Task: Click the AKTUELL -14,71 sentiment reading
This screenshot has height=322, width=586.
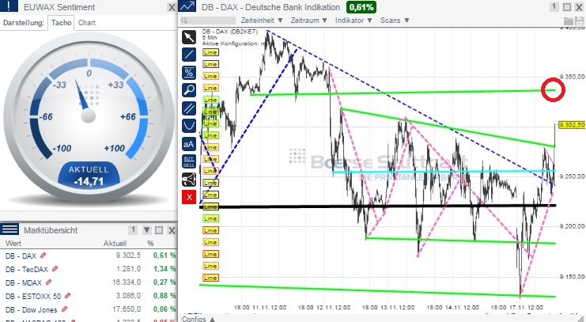Action: pos(89,176)
